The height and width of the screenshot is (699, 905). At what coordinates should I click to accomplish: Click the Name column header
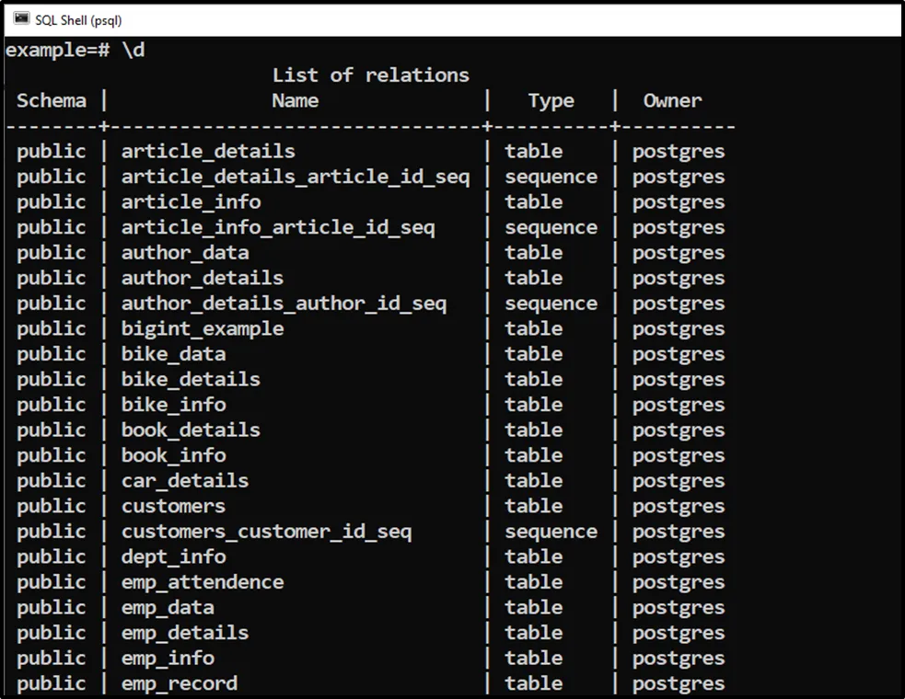point(295,101)
